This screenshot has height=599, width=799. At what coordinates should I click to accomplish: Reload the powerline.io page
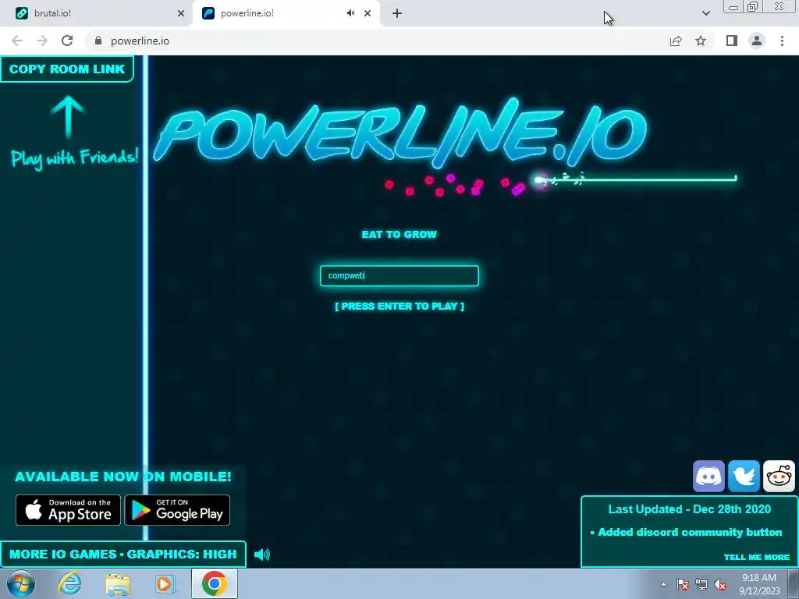67,41
